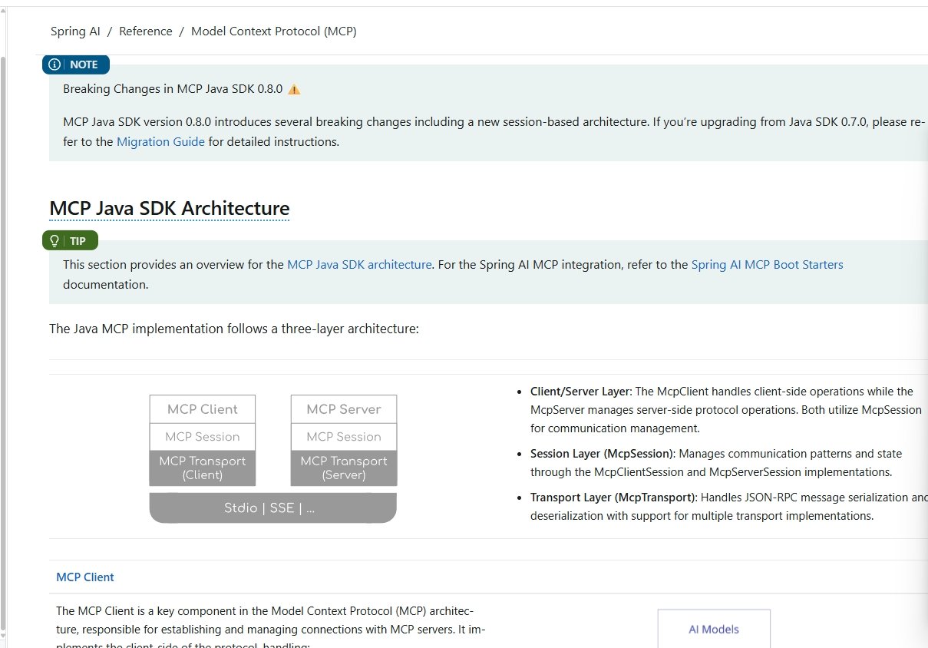The image size is (928, 648).
Task: Click the info icon in the NOTE badge
Action: tap(54, 64)
